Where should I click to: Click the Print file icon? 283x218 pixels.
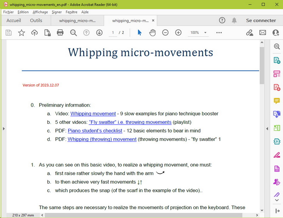pyautogui.click(x=60, y=33)
